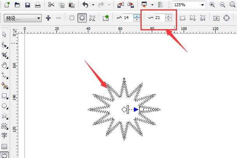Select the Basic shapes arrow tool
Viewport: 237px width, 158px height.
click(5, 126)
